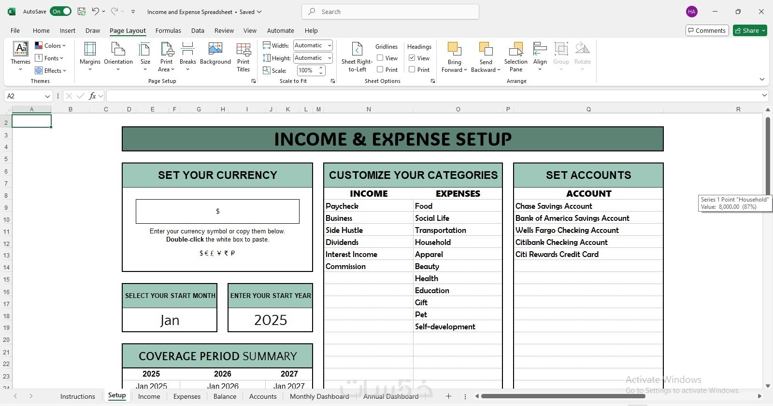The width and height of the screenshot is (773, 406).
Task: Click the Share button
Action: click(750, 30)
